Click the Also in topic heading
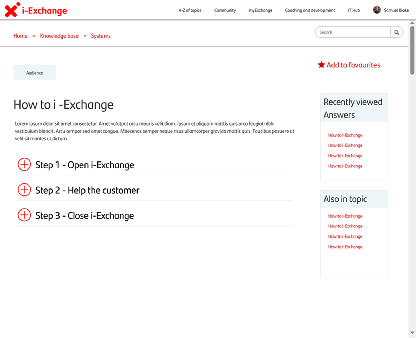The image size is (416, 338). [x=345, y=199]
